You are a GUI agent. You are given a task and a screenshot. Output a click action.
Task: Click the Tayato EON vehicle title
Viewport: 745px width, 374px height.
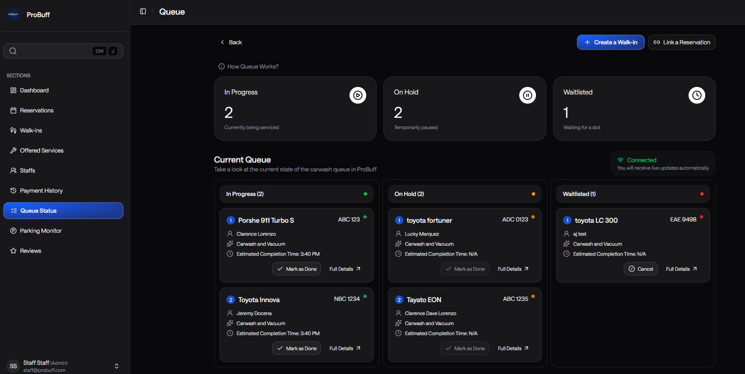(x=424, y=300)
